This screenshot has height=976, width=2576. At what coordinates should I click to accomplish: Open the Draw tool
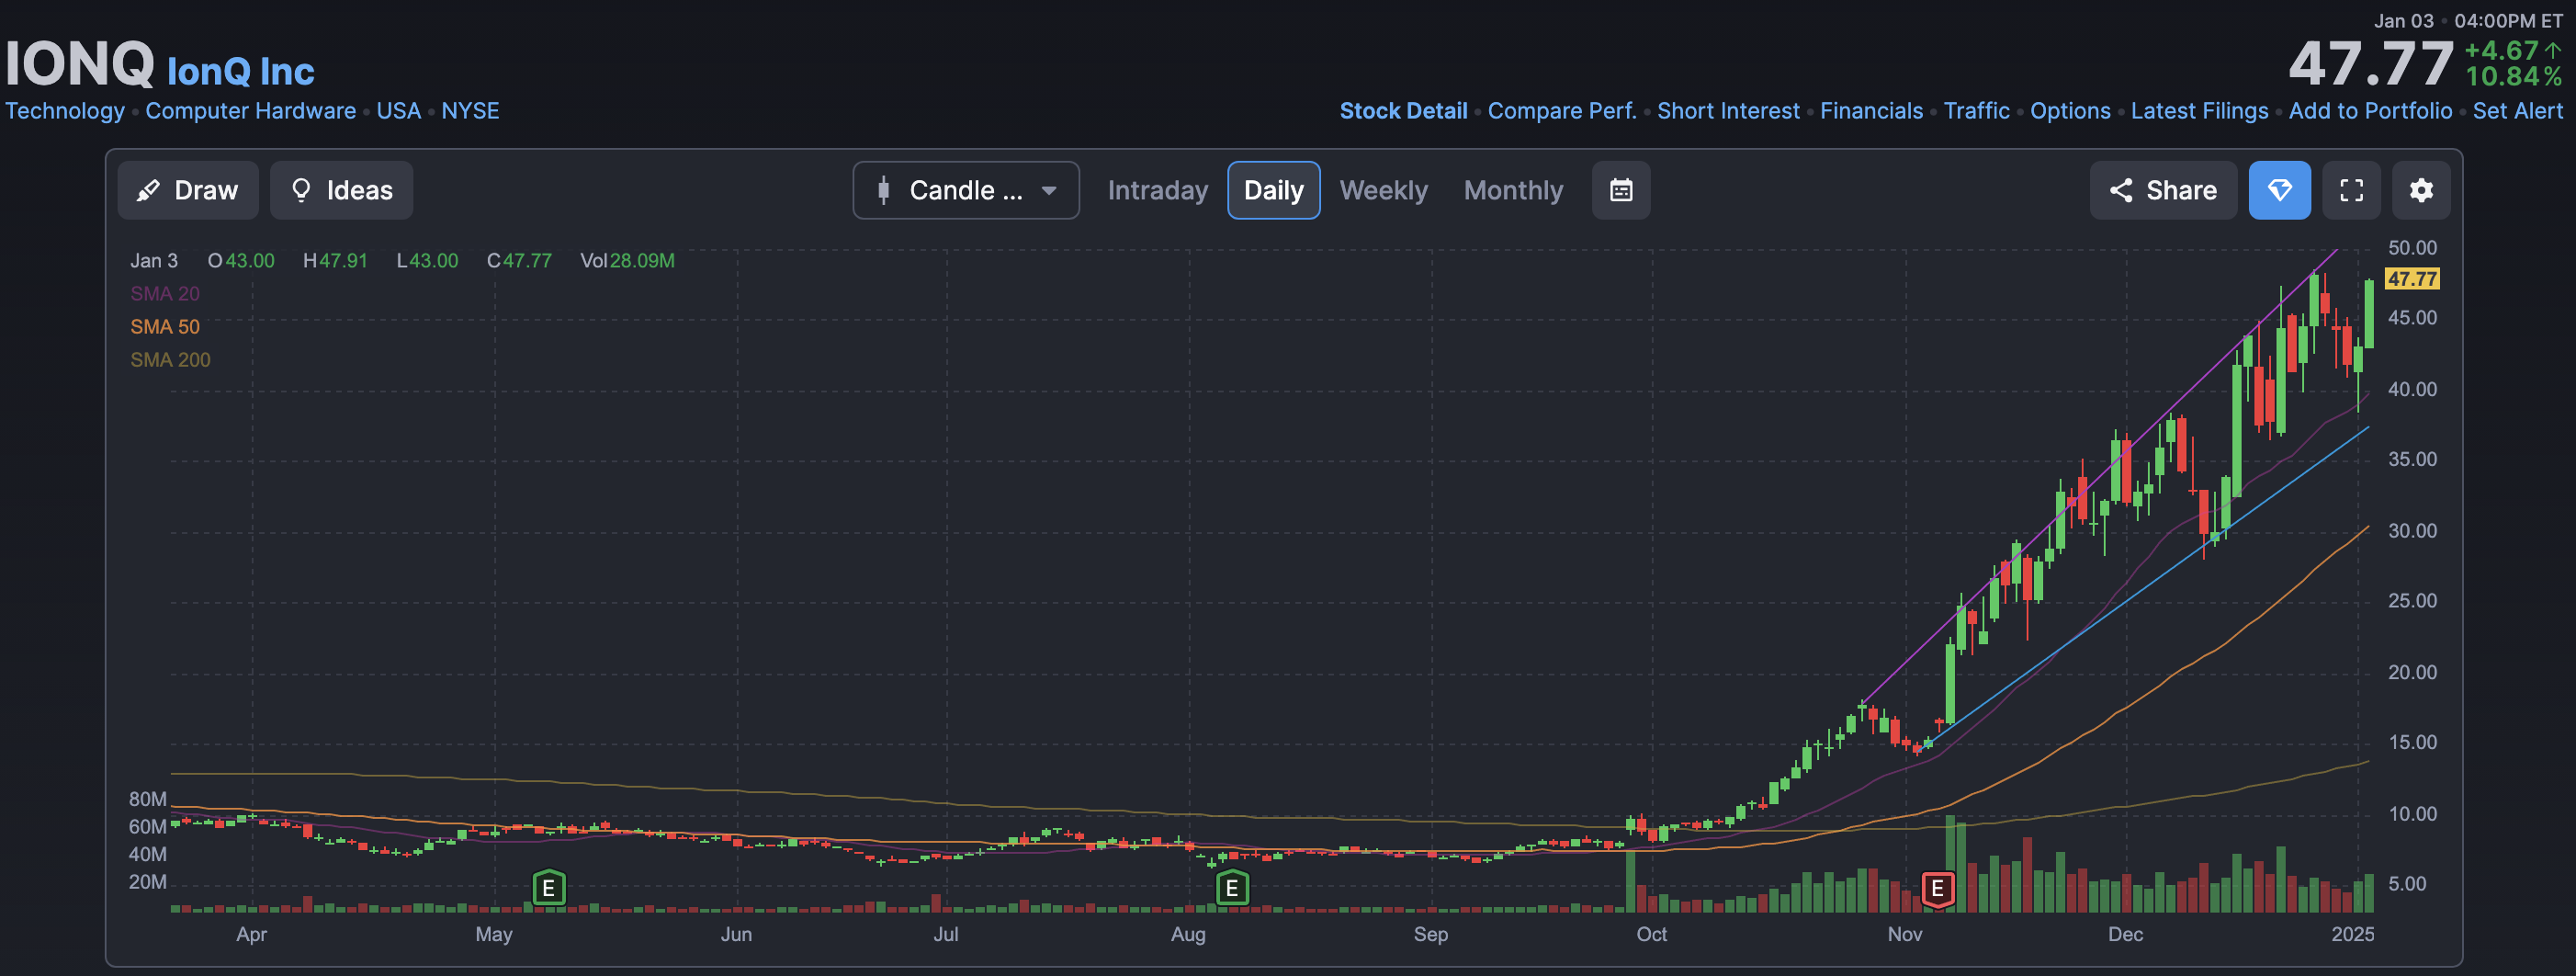click(x=188, y=190)
